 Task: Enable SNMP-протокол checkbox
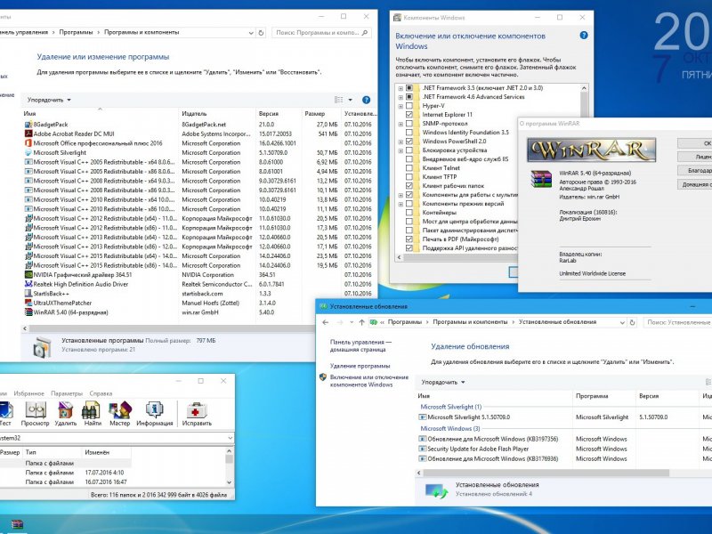(409, 124)
